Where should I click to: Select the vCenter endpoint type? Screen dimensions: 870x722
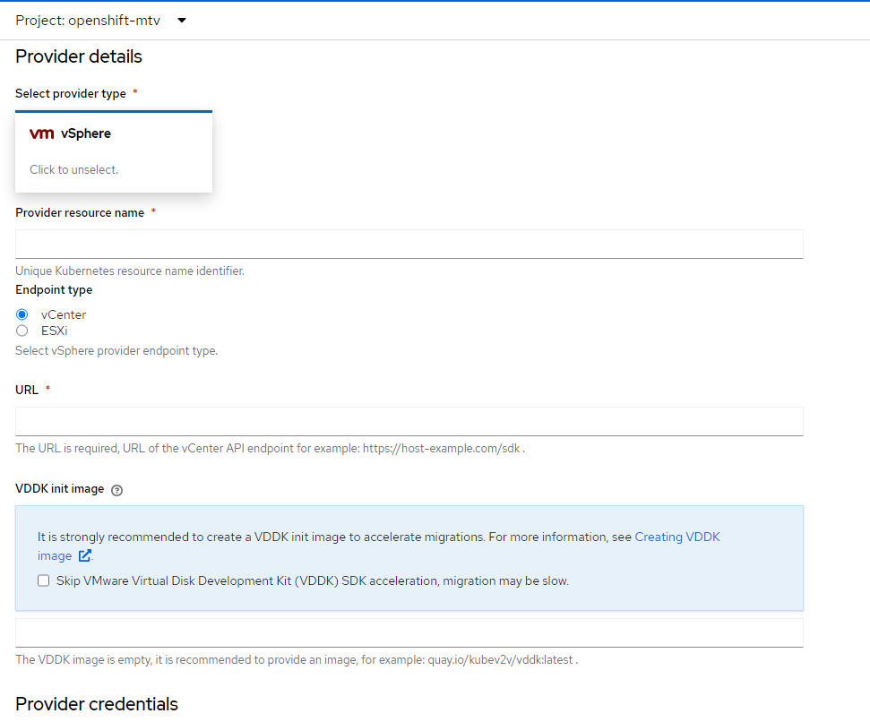(x=22, y=314)
